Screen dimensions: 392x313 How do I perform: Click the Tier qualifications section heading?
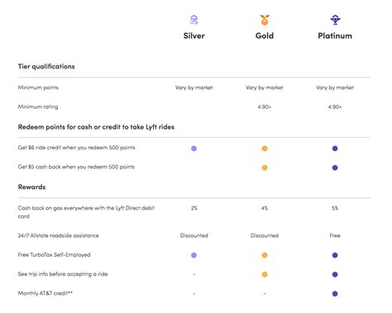coord(46,67)
